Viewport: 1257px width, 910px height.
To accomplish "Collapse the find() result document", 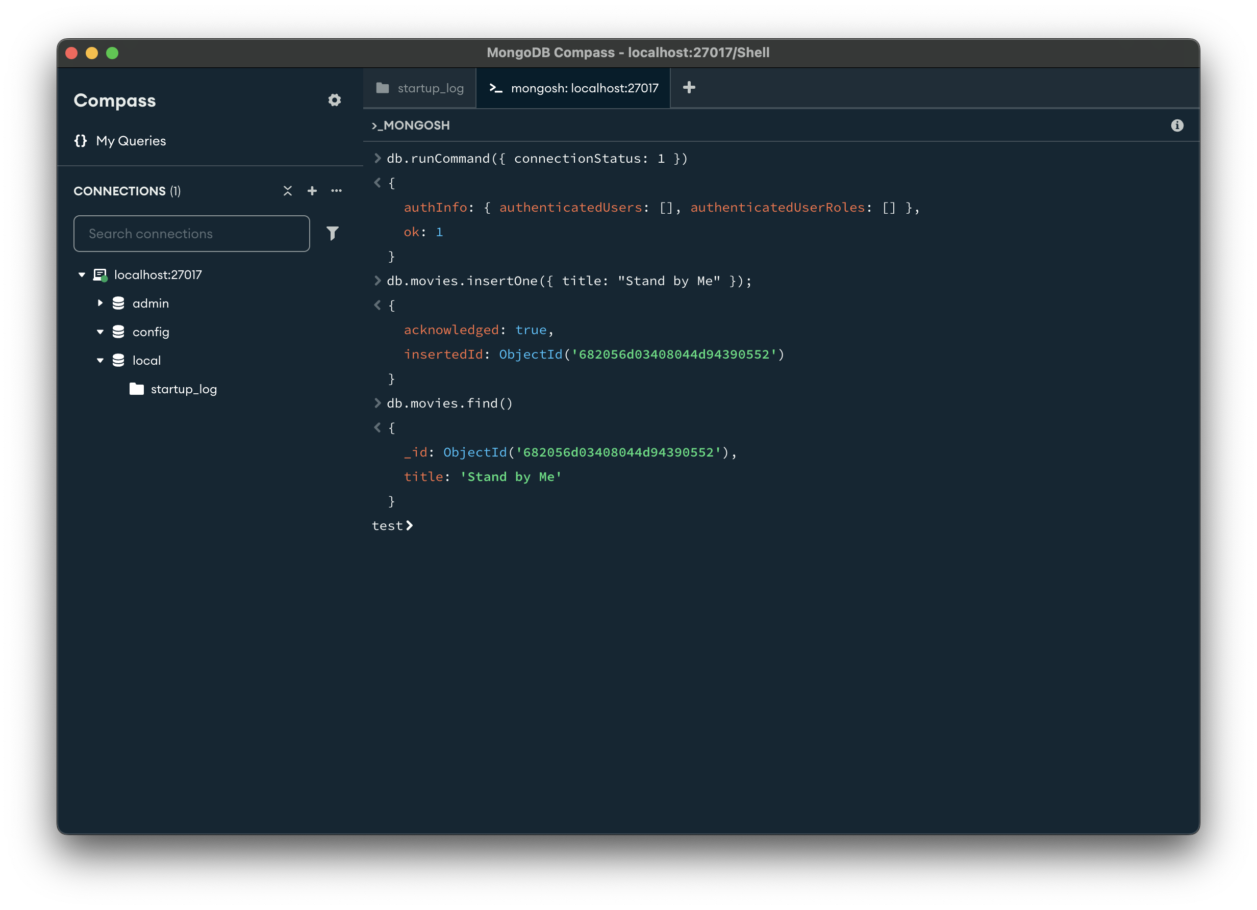I will 378,427.
